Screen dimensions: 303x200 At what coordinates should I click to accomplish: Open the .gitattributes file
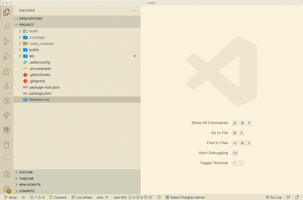click(77, 75)
